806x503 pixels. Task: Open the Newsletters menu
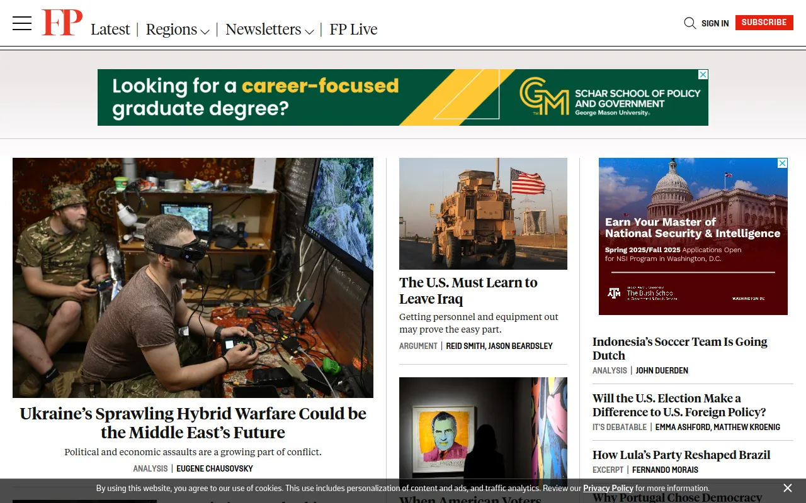tap(263, 30)
